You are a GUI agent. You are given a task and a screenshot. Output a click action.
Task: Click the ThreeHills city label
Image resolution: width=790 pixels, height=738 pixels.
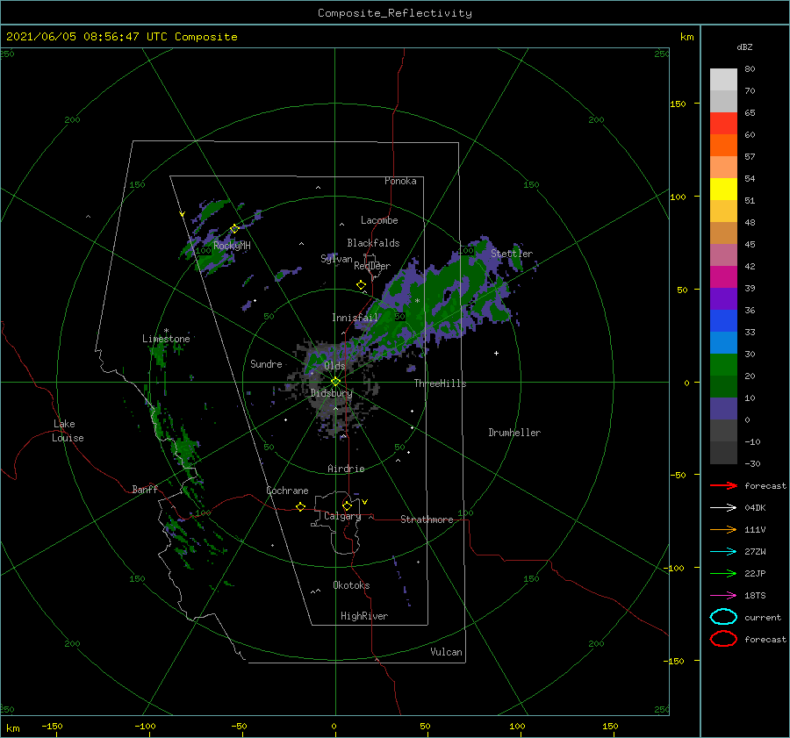tap(441, 383)
